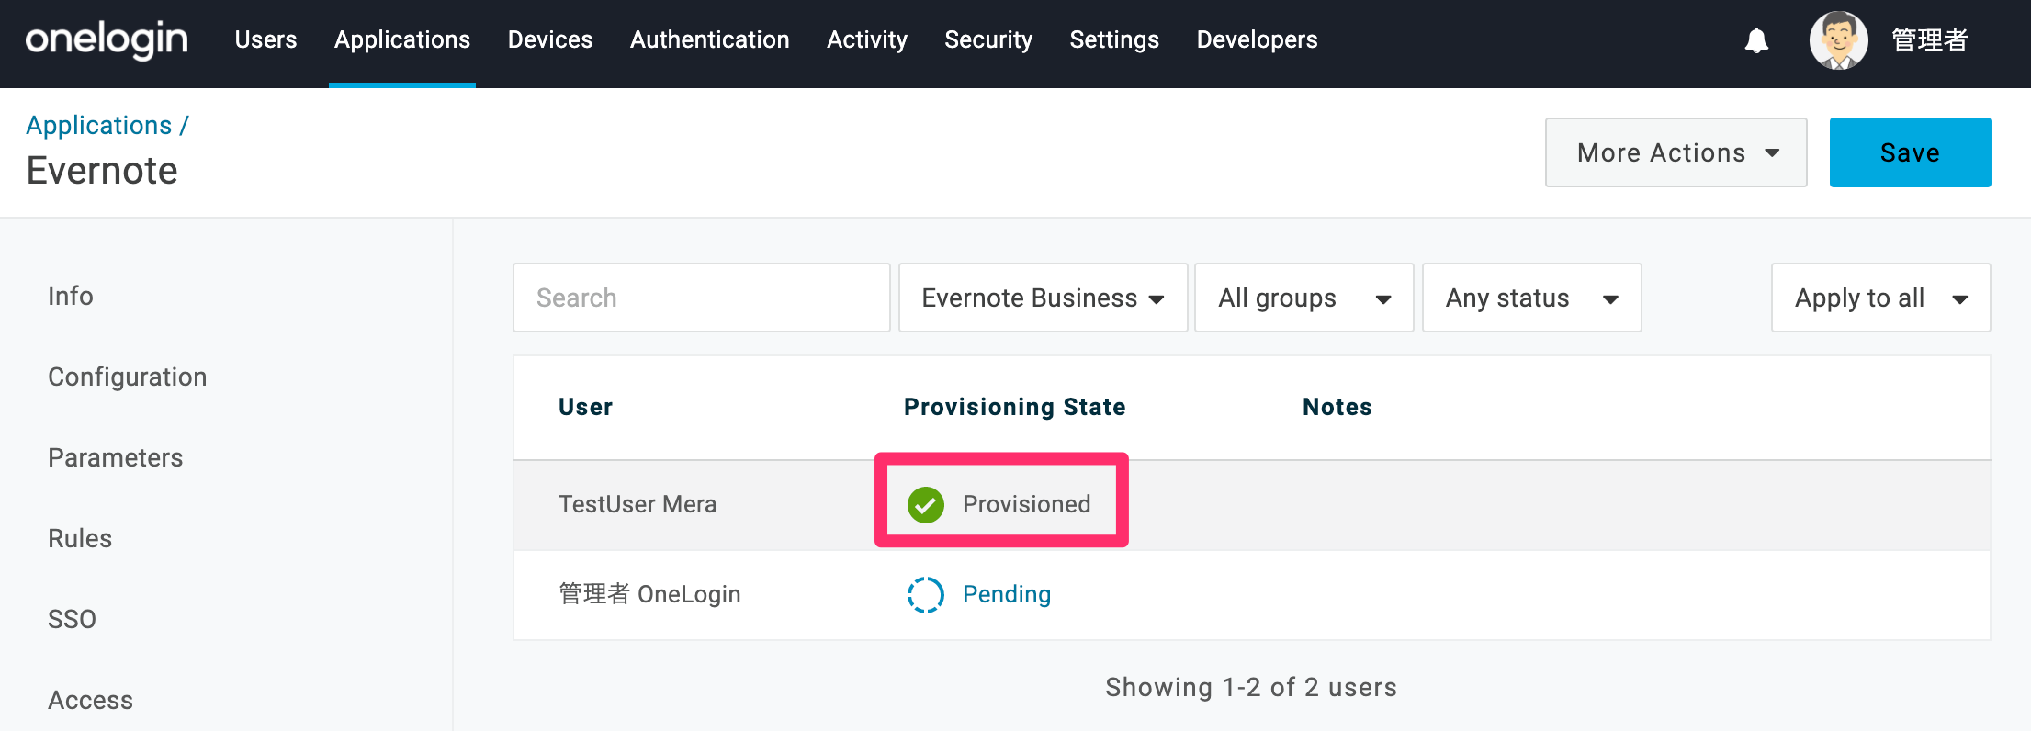Click the Pending status link

(1007, 594)
